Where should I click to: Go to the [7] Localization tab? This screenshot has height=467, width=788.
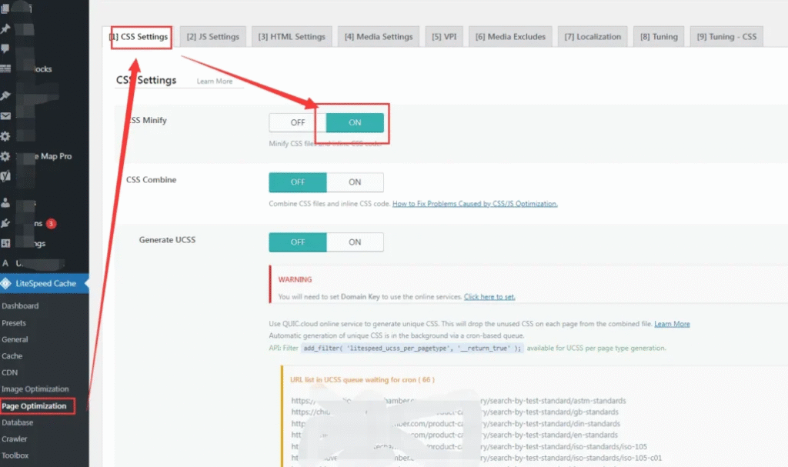coord(593,37)
